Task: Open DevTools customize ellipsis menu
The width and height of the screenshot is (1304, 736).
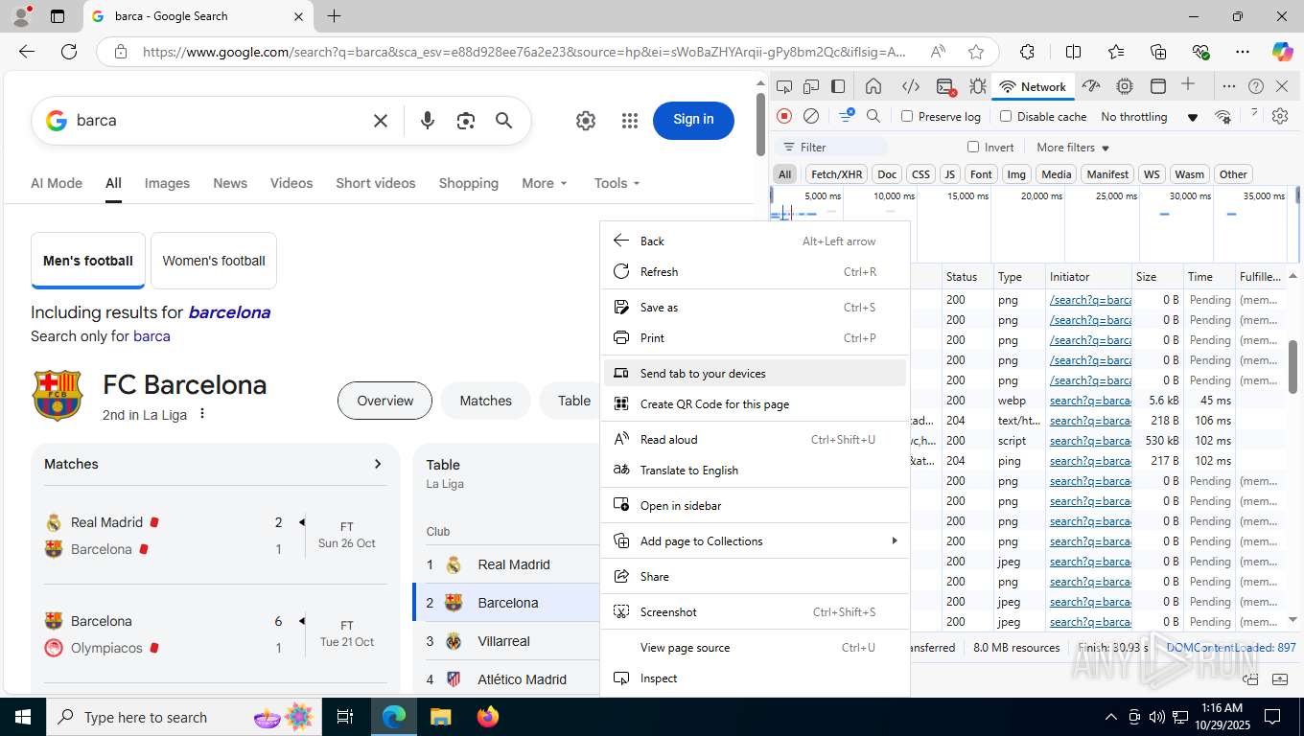Action: (x=1228, y=86)
